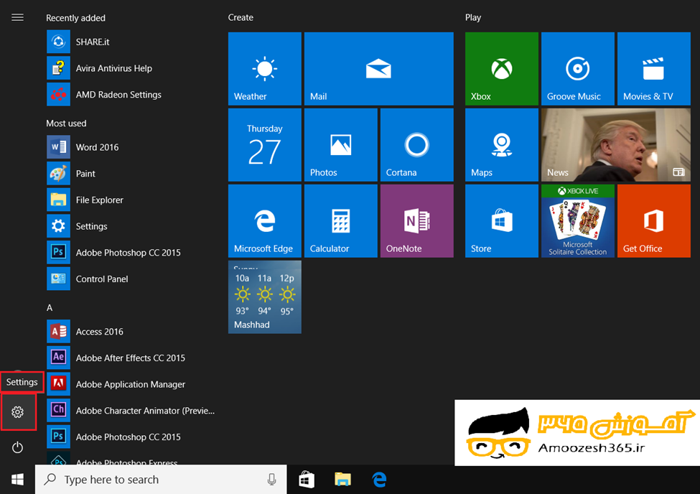
Task: Click the Get Office tile
Action: click(654, 221)
